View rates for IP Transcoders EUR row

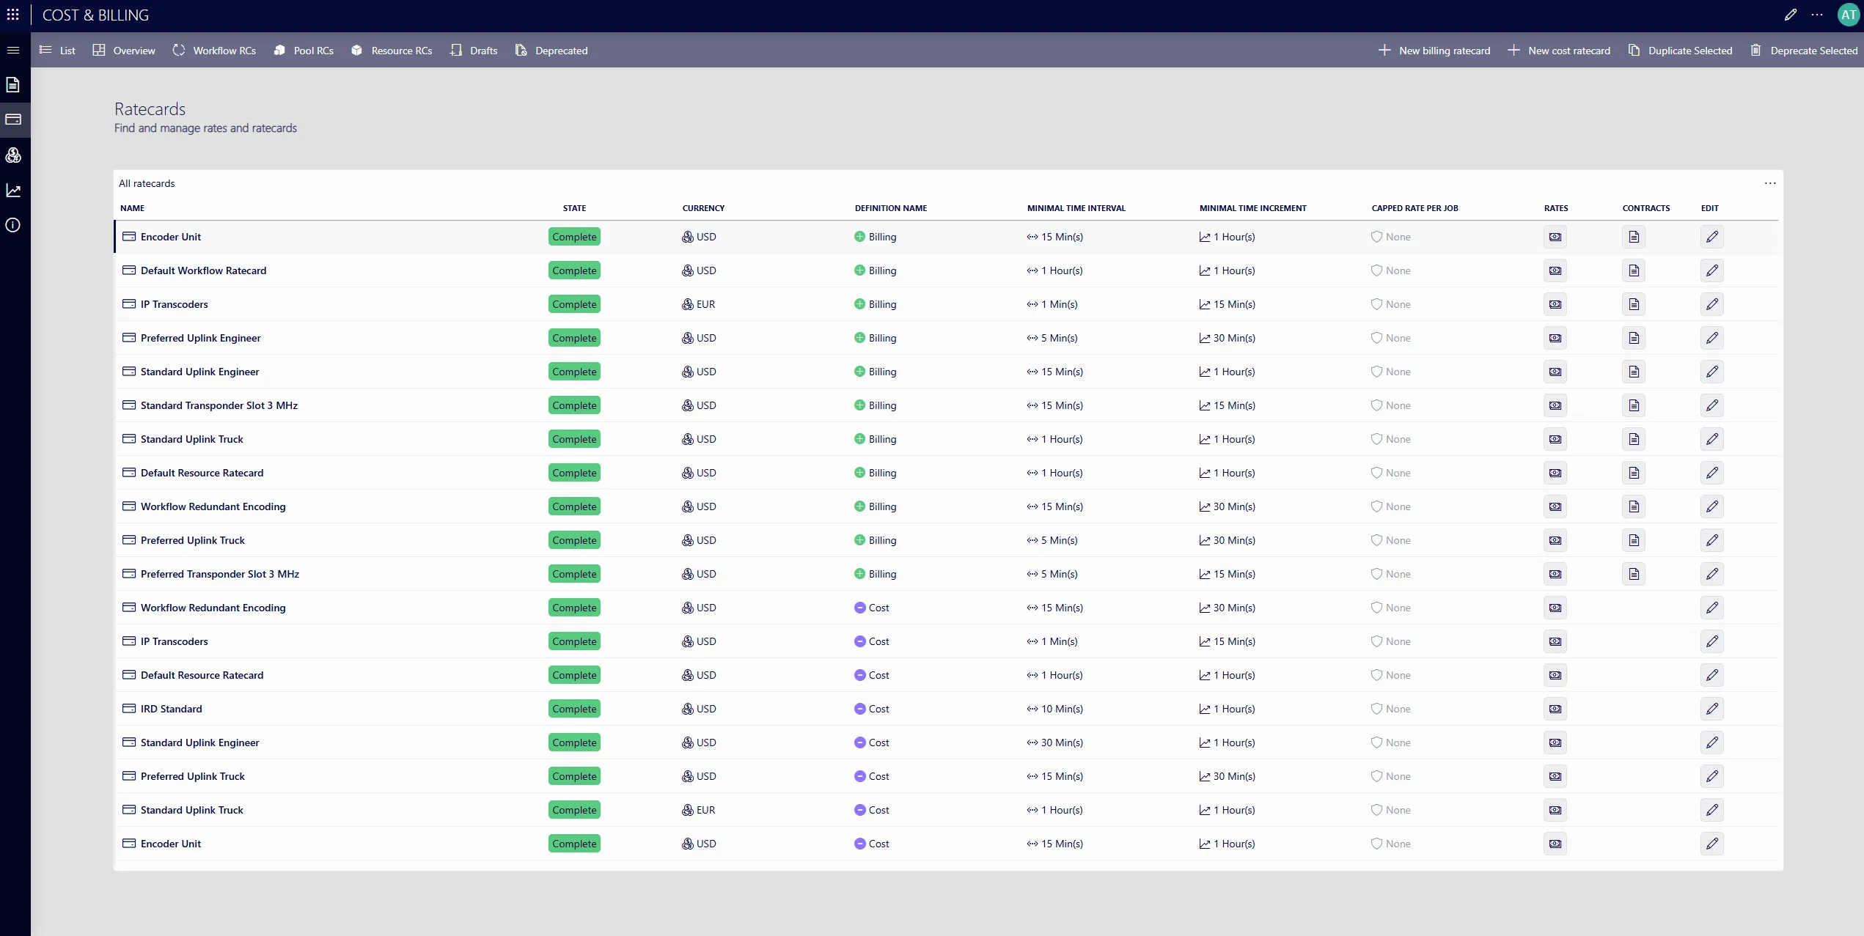pyautogui.click(x=1555, y=304)
